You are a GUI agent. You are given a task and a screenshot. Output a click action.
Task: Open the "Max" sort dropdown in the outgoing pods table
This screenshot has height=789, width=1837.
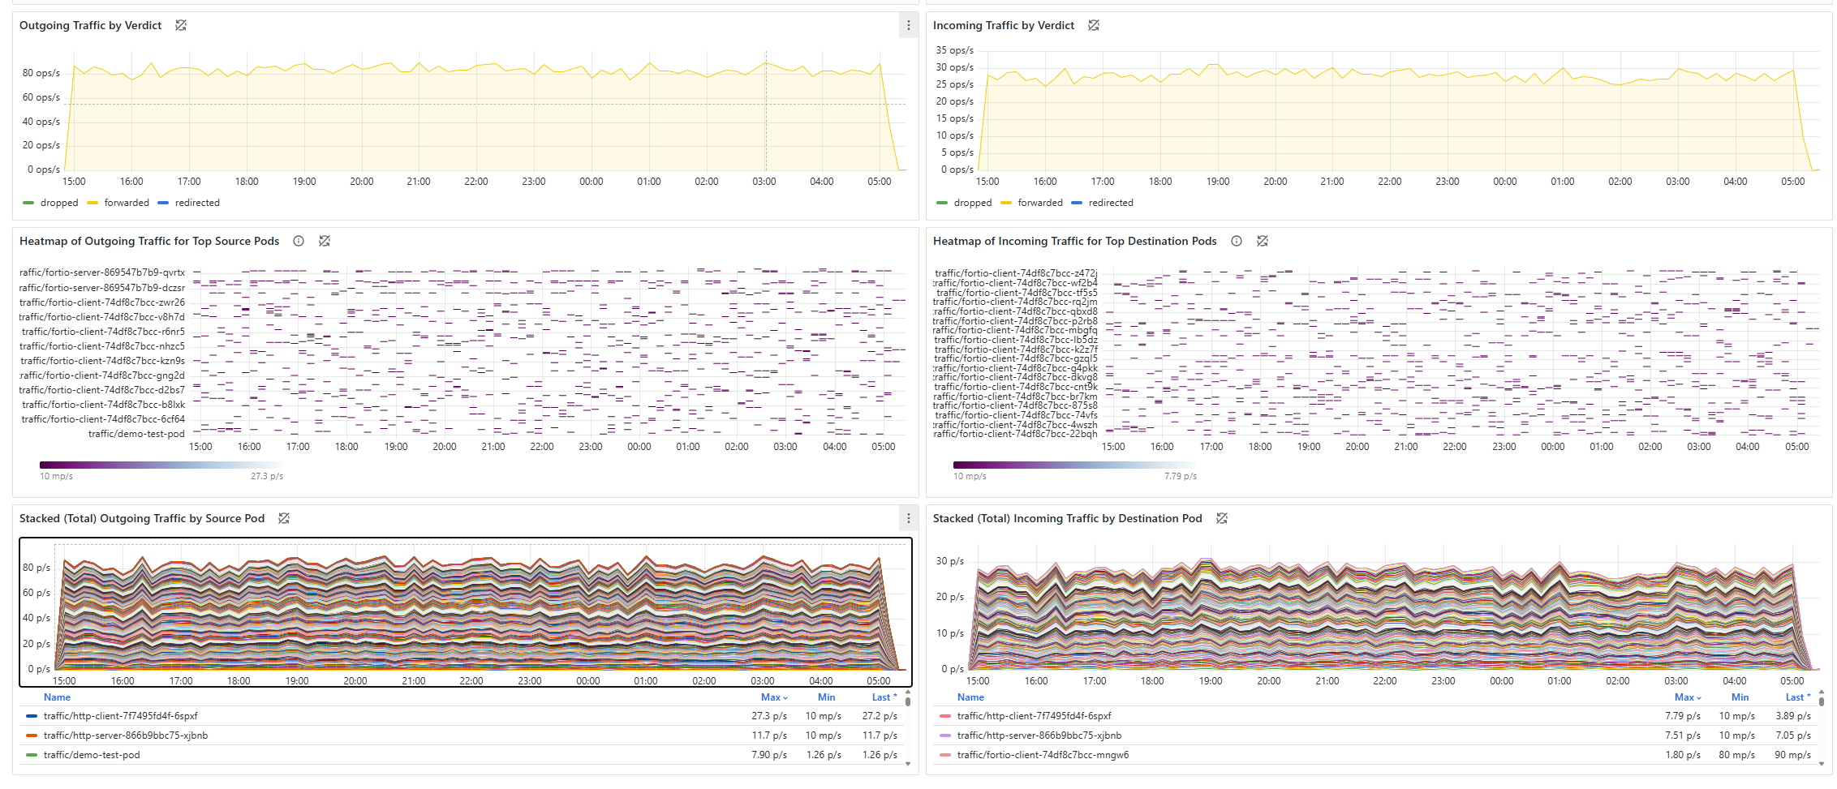773,697
